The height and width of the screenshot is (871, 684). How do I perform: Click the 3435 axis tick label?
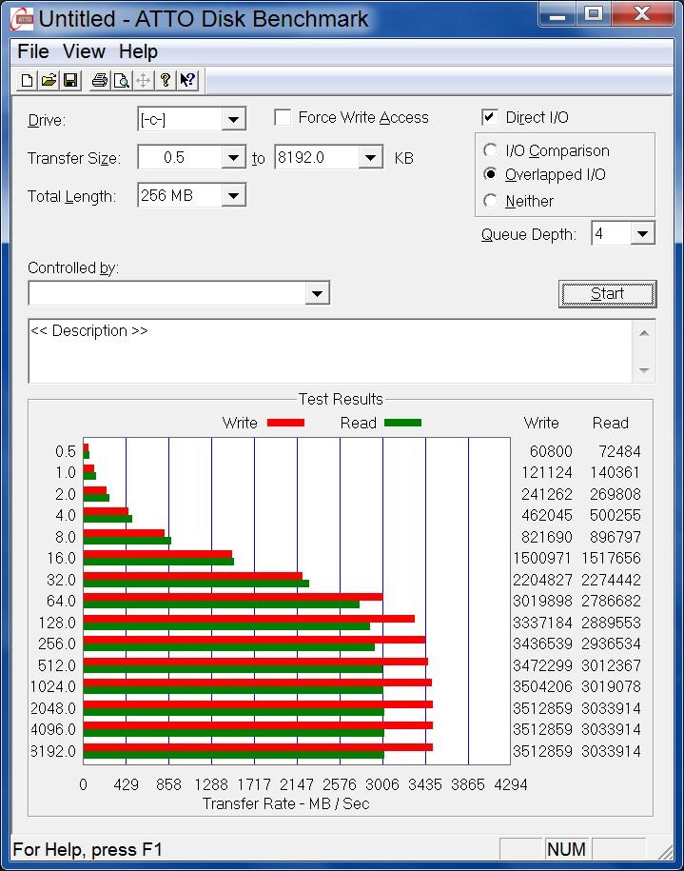click(x=425, y=785)
